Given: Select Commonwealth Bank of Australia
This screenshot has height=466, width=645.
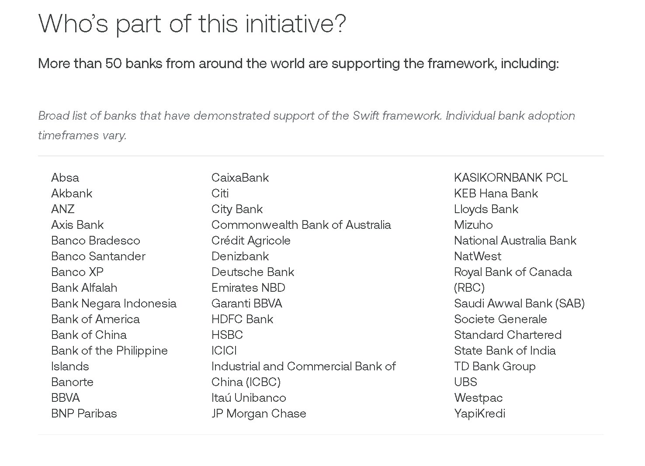Looking at the screenshot, I should [301, 225].
